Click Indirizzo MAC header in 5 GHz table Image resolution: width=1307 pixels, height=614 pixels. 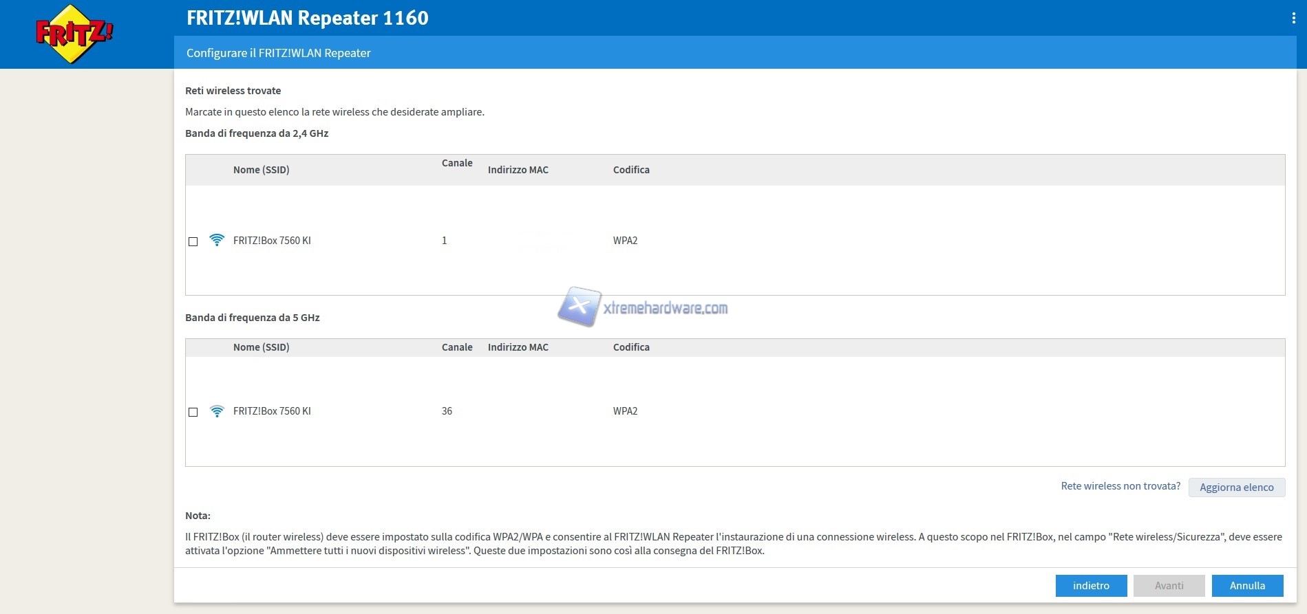coord(518,347)
